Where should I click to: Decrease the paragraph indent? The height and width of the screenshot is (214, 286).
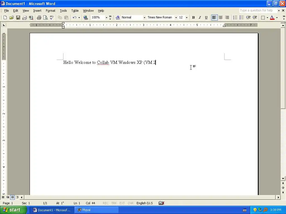pos(248,18)
